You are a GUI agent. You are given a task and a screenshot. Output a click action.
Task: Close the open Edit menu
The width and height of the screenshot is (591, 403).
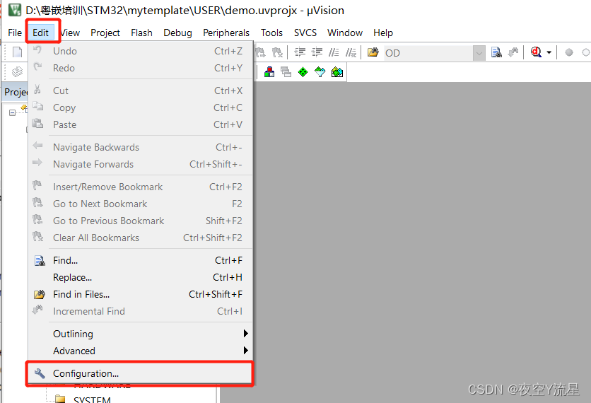[x=40, y=33]
